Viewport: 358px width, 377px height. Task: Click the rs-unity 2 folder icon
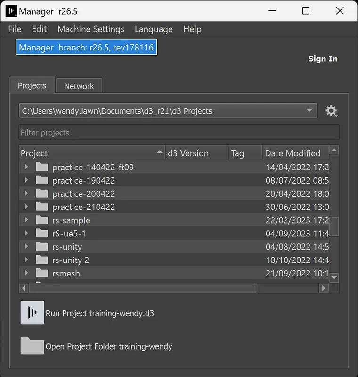42,260
